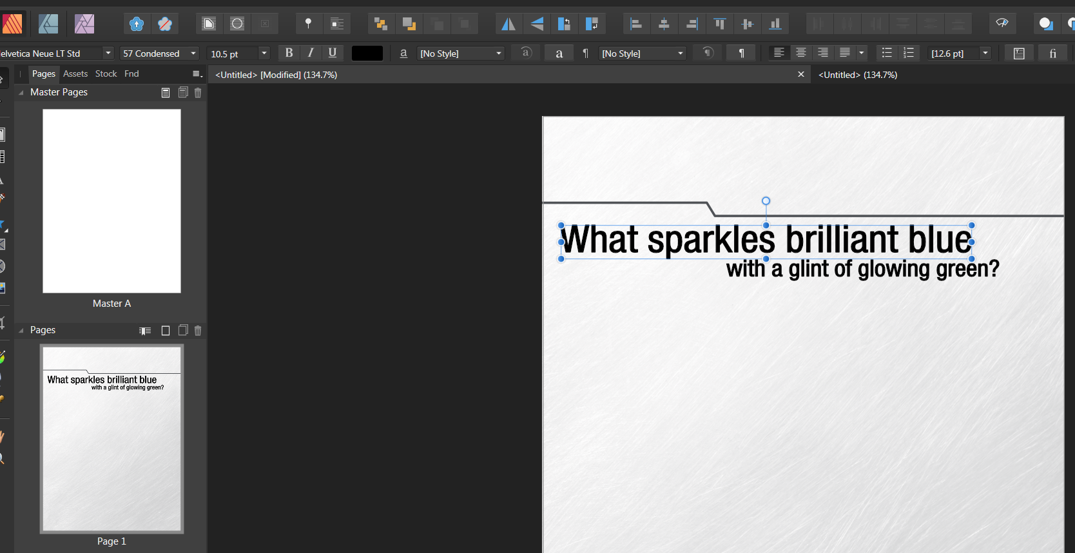Flip the selection vertically
The width and height of the screenshot is (1075, 553).
point(537,24)
